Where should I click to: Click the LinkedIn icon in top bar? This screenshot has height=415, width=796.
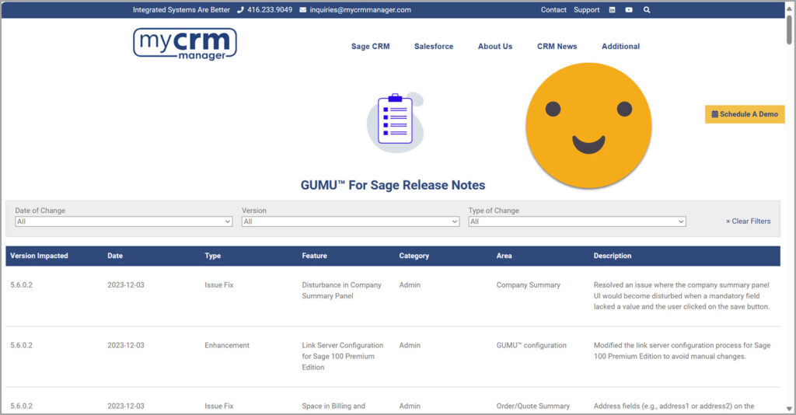pyautogui.click(x=613, y=10)
